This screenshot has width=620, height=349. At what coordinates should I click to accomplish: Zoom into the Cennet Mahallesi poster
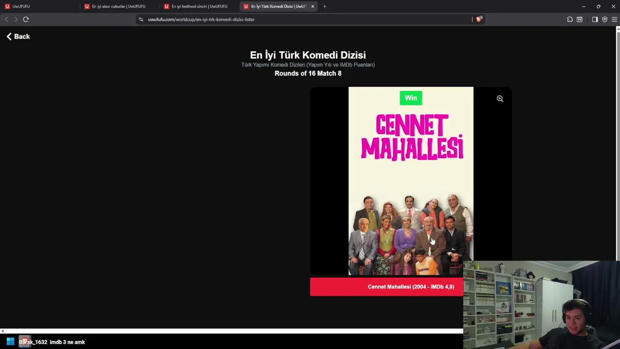pos(500,98)
